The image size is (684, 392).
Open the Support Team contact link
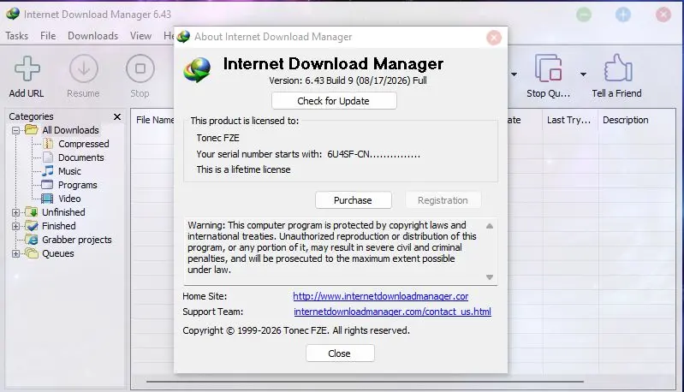392,312
